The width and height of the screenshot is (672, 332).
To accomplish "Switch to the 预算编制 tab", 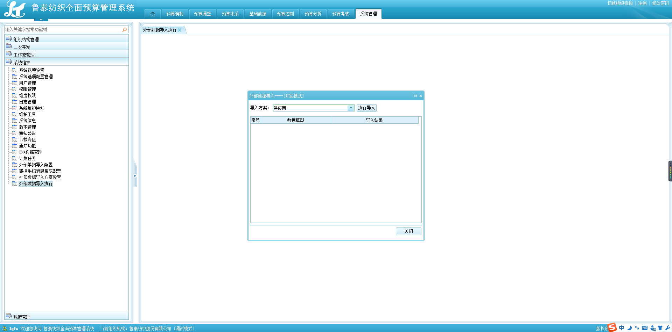I will coord(175,14).
